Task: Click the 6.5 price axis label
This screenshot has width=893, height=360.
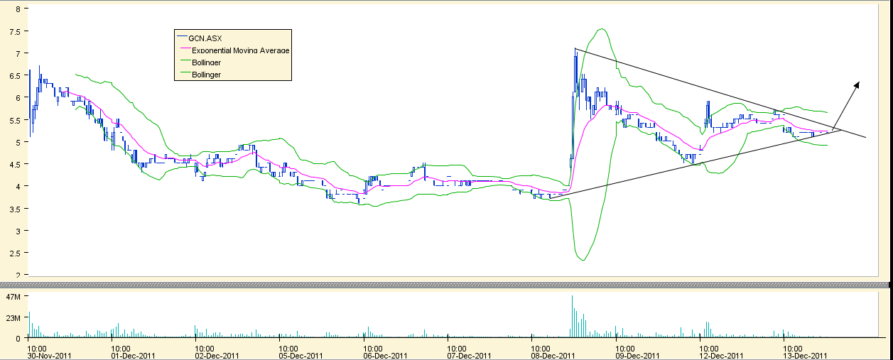Action: 16,75
